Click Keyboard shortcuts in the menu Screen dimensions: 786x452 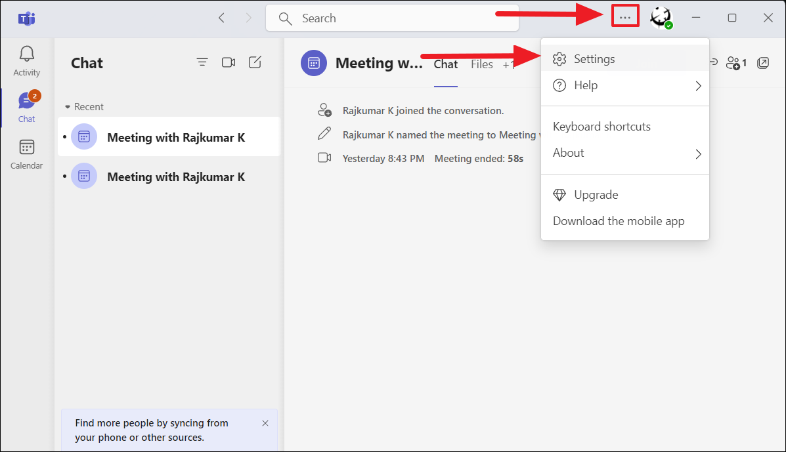point(601,126)
